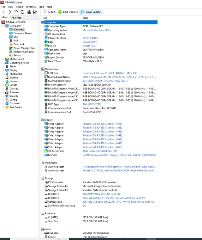This screenshot has height=240, width=202.
Task: Click the Value column header
Action: [x=119, y=18]
